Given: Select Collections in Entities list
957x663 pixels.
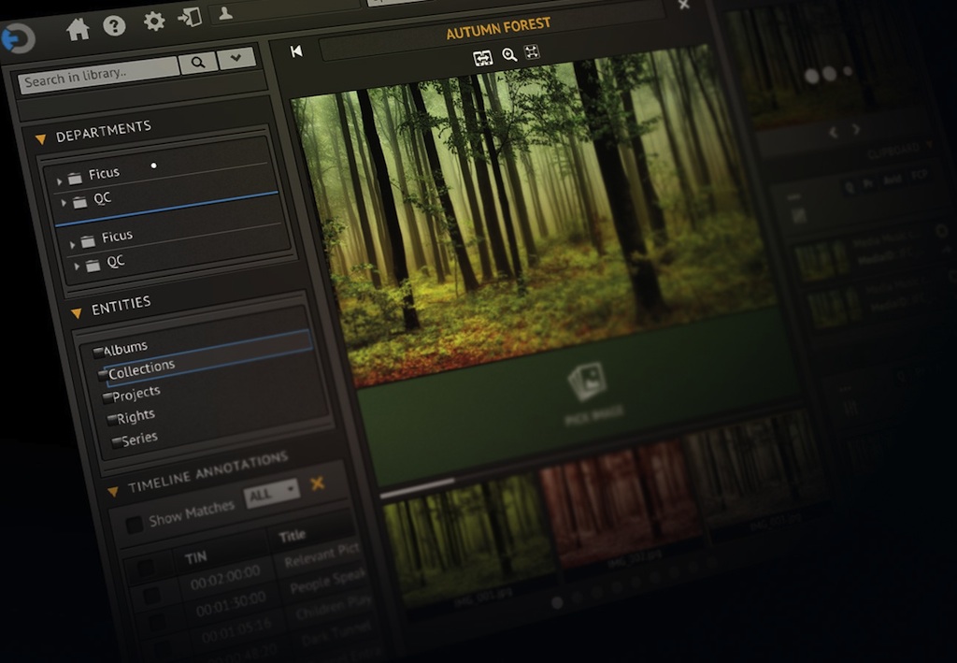Looking at the screenshot, I should coord(142,368).
